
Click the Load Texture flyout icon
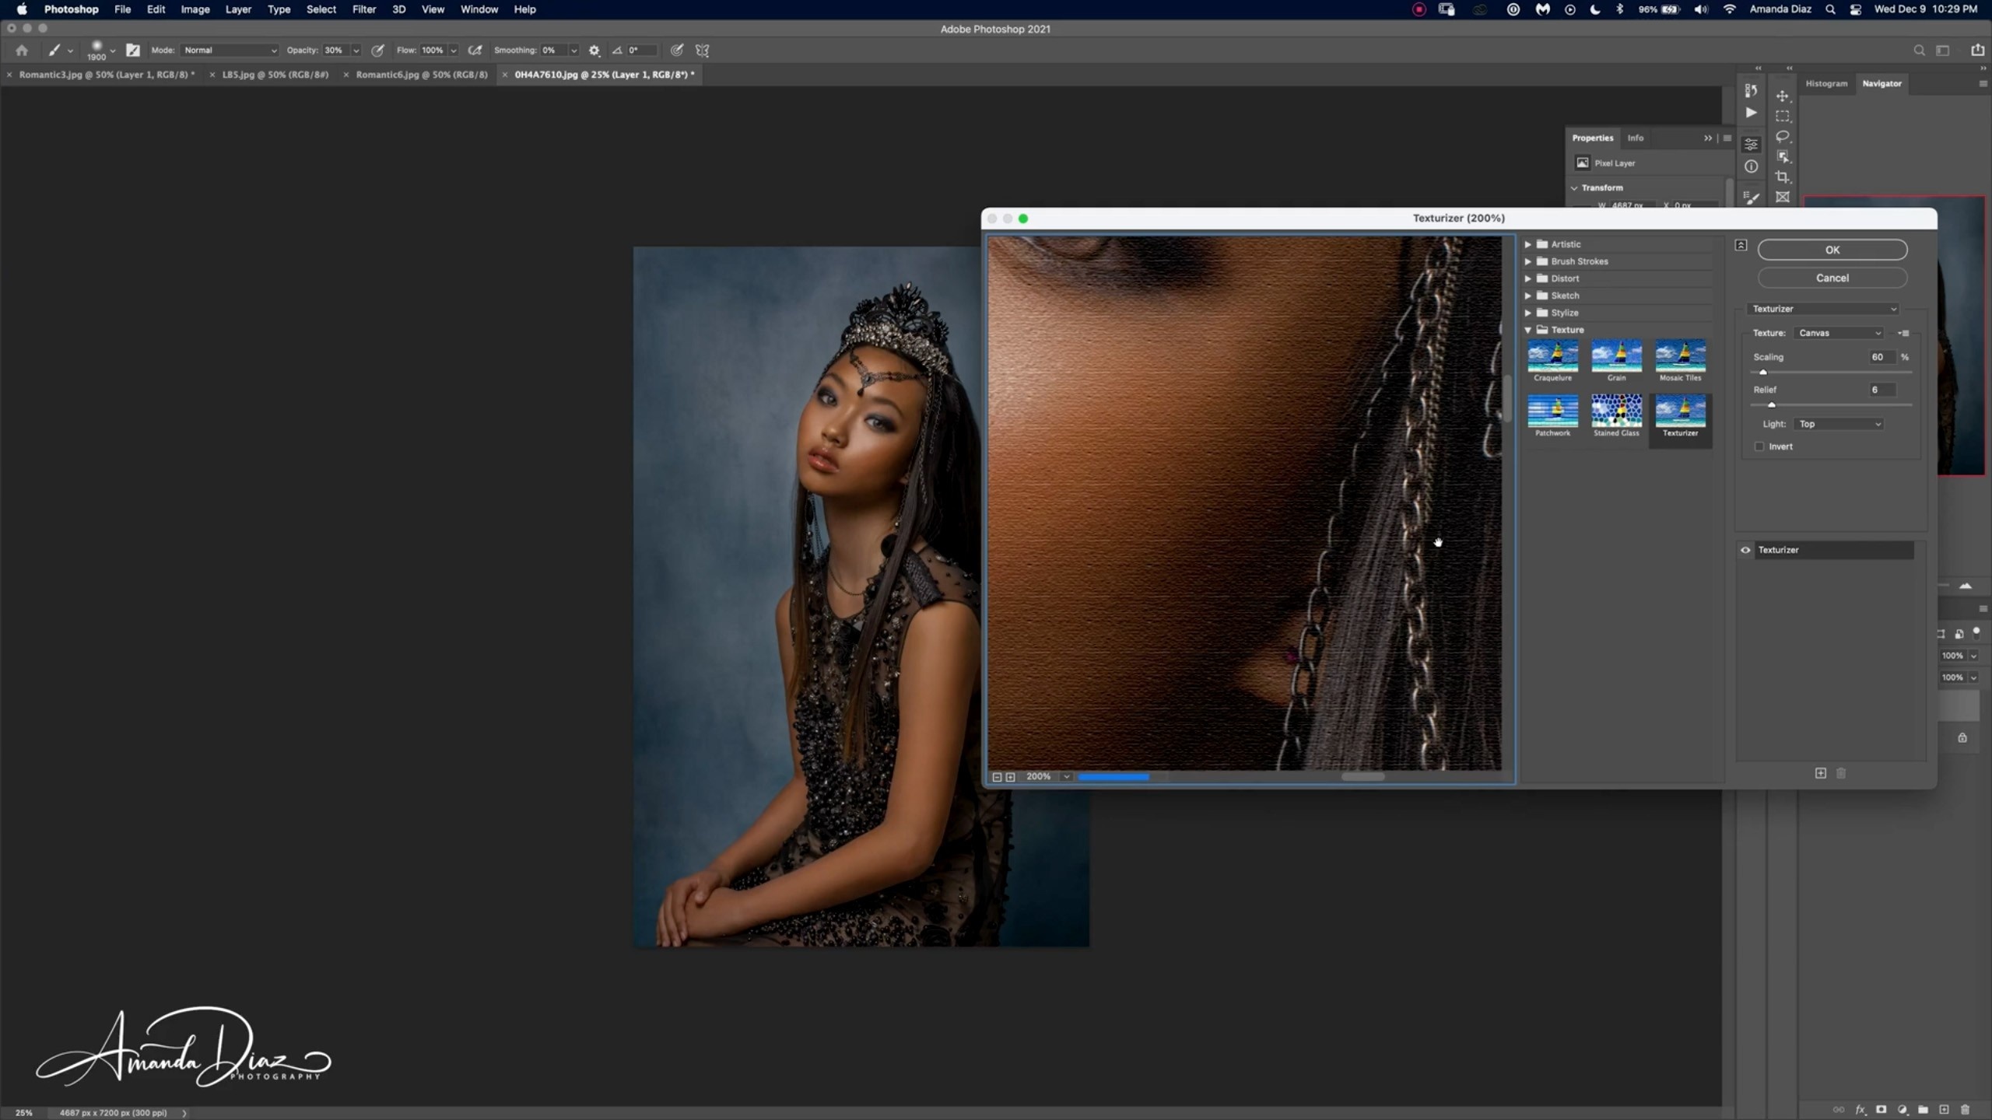(1903, 333)
